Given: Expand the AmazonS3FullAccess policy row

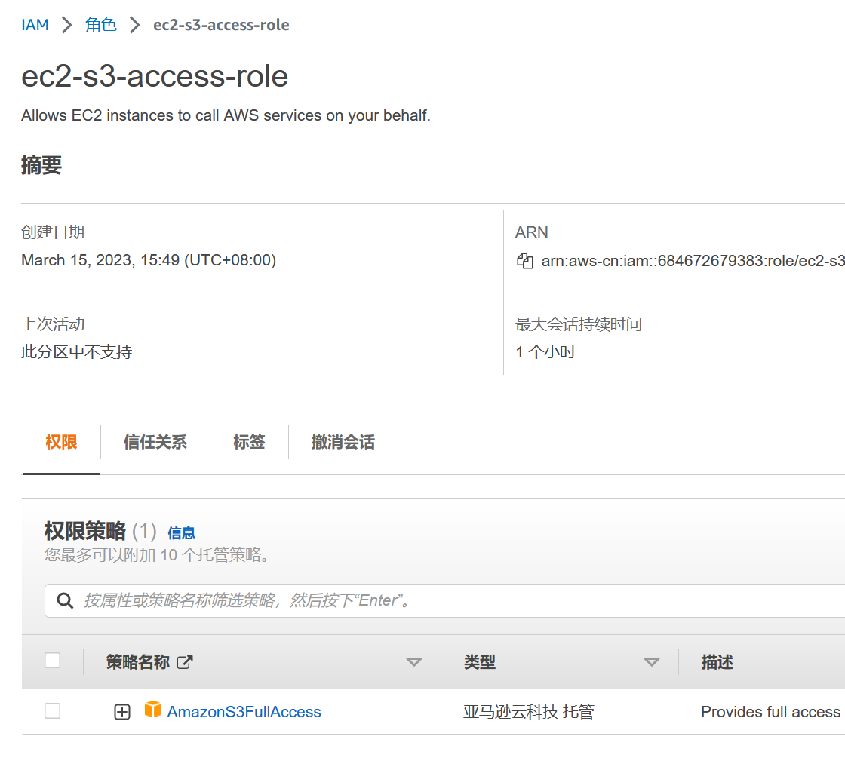Looking at the screenshot, I should pyautogui.click(x=122, y=712).
